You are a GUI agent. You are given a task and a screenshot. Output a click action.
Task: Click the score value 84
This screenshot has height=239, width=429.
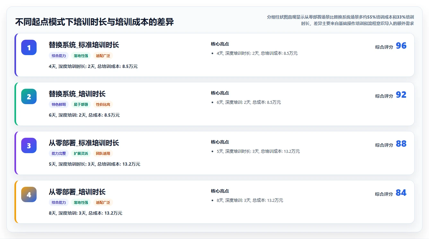coord(401,193)
